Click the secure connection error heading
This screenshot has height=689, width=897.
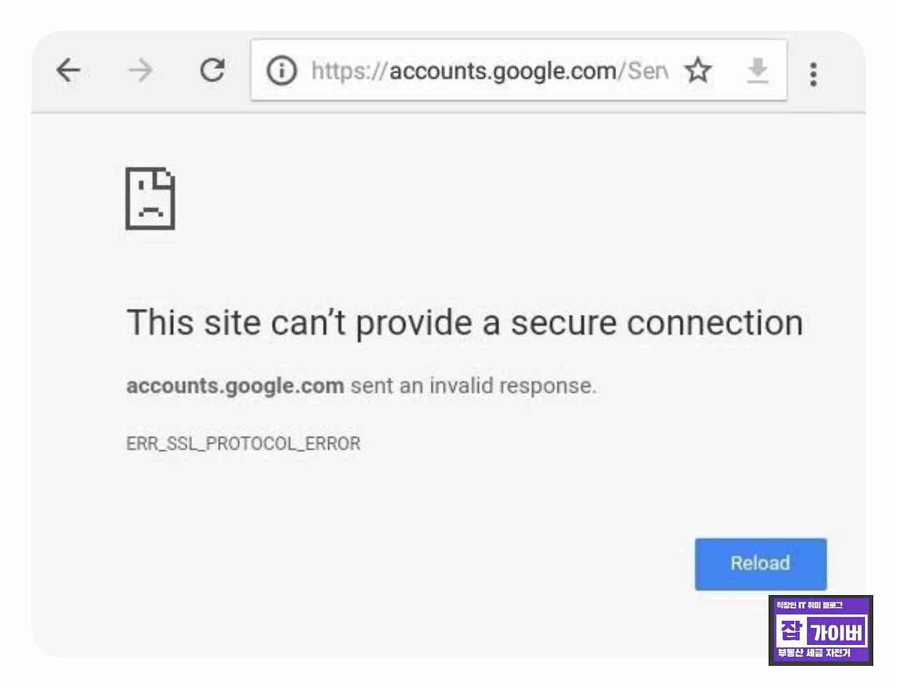465,322
